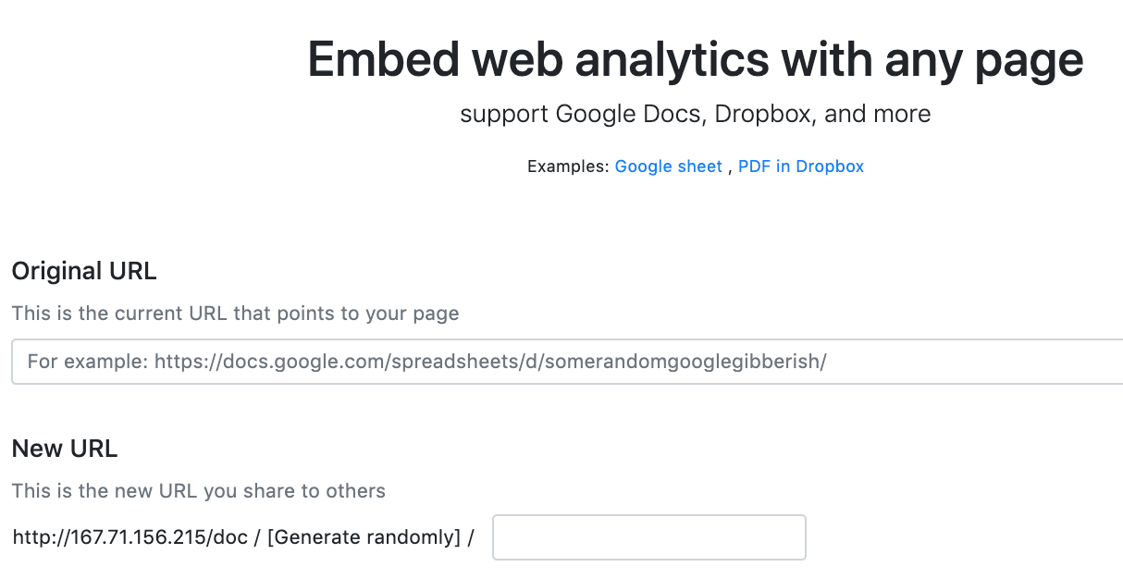Open the Google sheet example link
1123x579 pixels.
point(668,166)
